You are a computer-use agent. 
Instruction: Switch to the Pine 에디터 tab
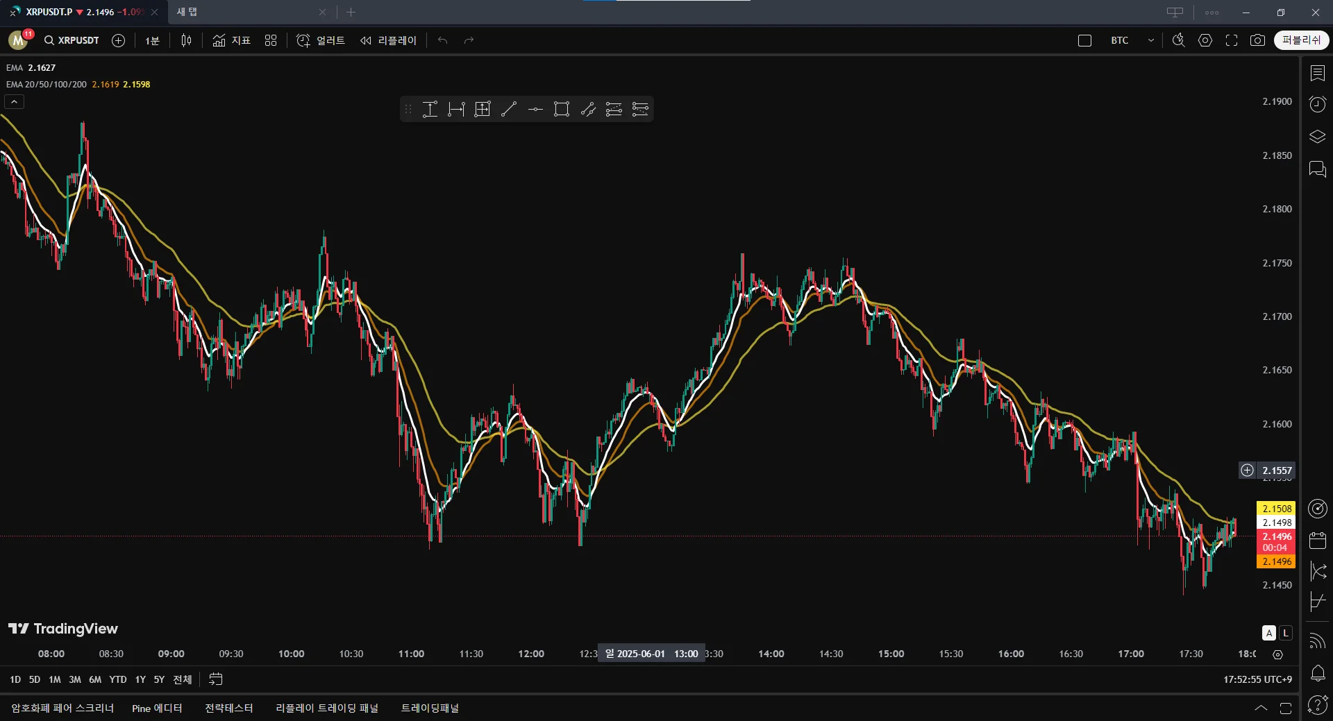157,708
